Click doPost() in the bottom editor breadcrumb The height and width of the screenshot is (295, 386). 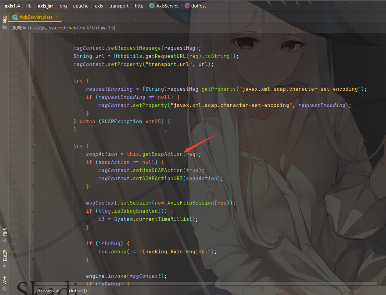coord(78,290)
